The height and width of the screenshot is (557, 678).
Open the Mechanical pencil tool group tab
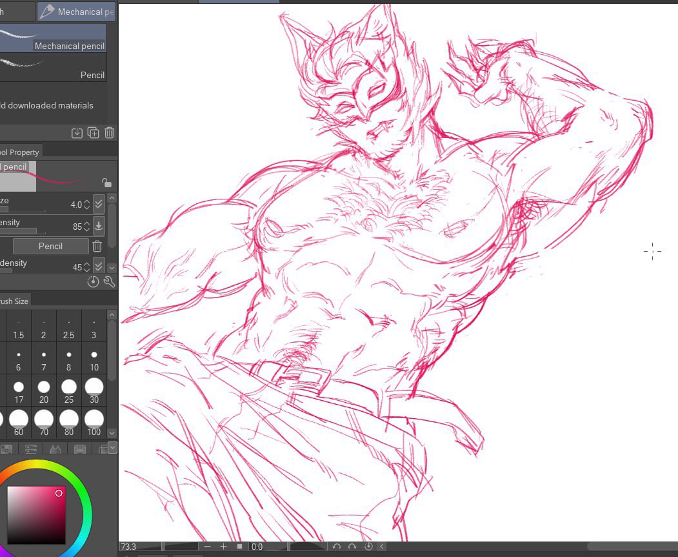click(x=77, y=12)
